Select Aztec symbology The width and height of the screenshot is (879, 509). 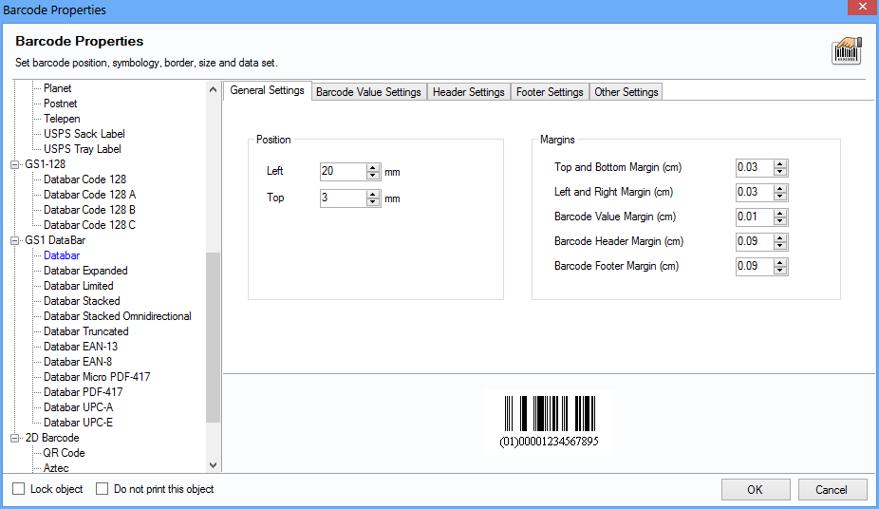(56, 468)
